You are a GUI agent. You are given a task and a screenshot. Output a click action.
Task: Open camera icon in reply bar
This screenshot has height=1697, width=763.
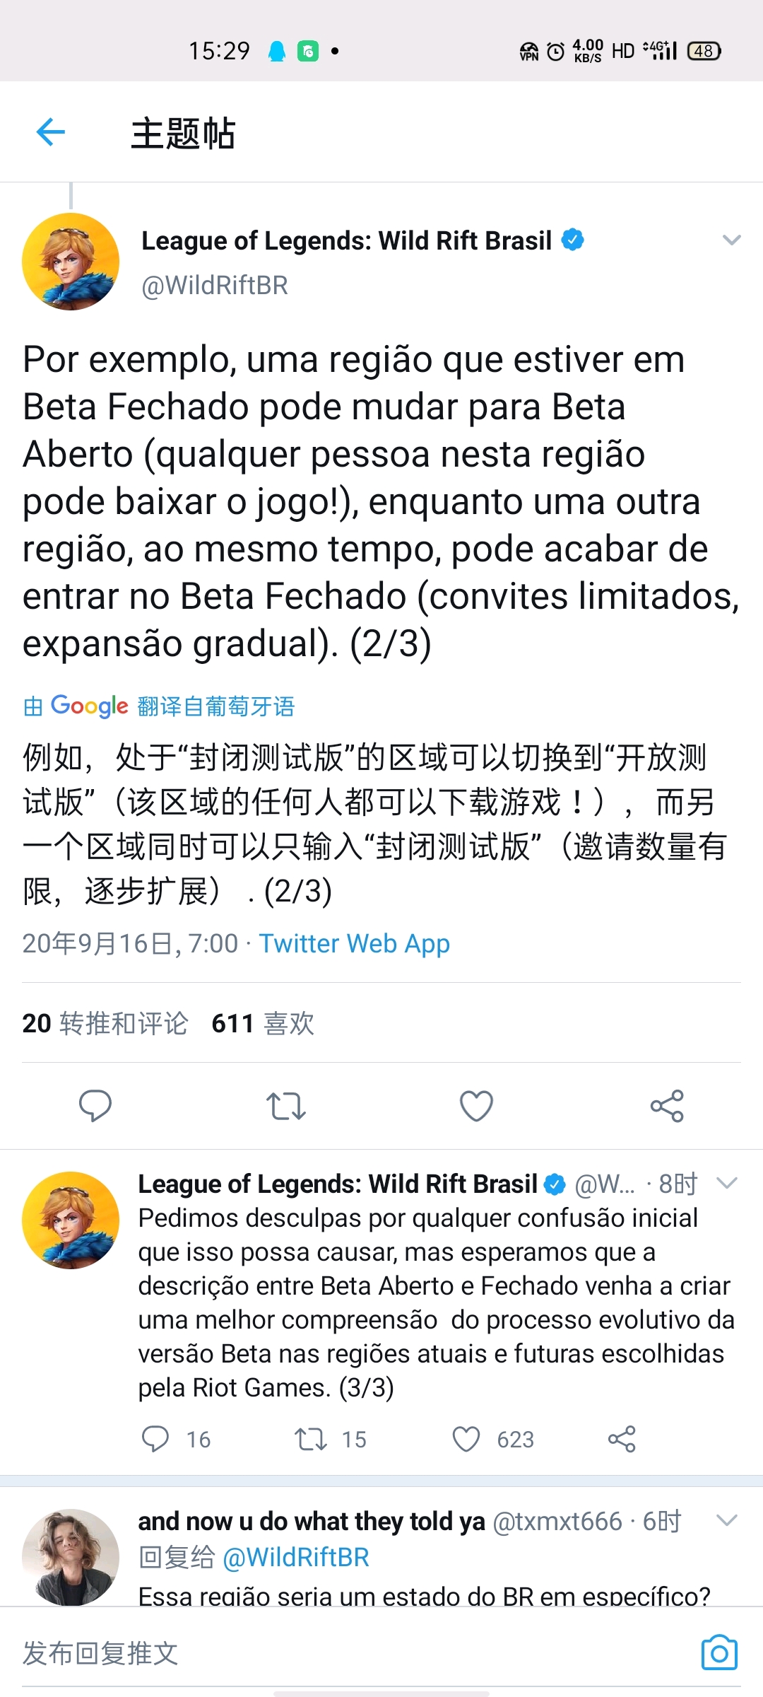click(x=719, y=1652)
